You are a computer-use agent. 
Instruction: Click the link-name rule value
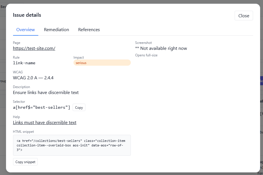click(x=24, y=63)
